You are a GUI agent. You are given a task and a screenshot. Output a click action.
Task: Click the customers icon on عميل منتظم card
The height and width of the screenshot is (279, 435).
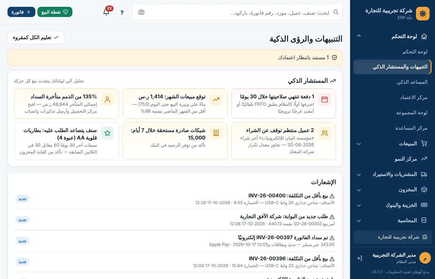325,133
